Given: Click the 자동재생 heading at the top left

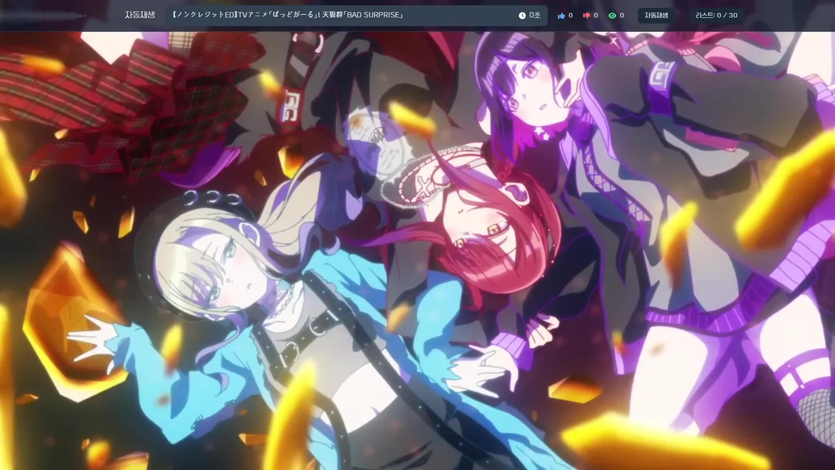Looking at the screenshot, I should click(x=140, y=15).
